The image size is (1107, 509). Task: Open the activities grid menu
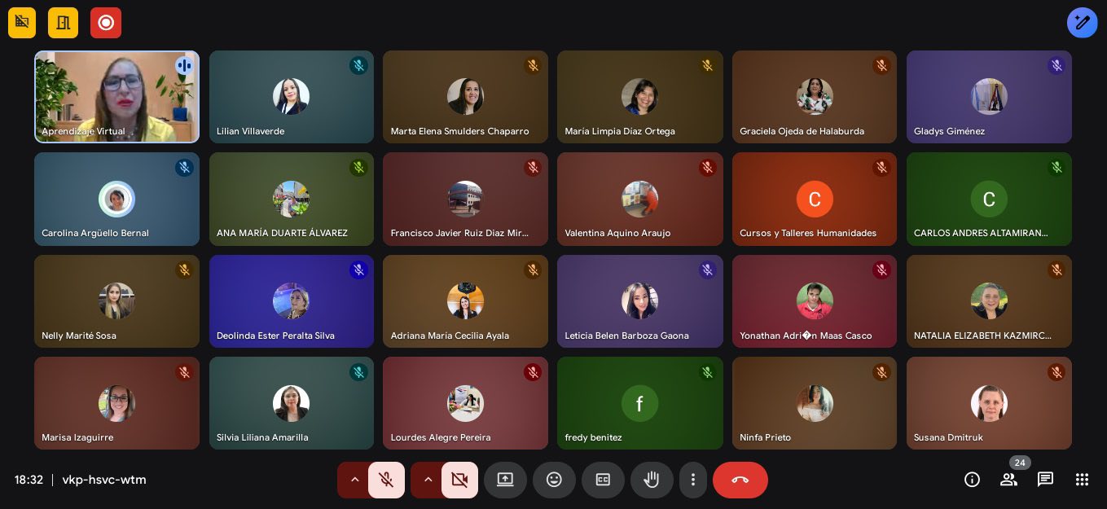[x=1082, y=480]
